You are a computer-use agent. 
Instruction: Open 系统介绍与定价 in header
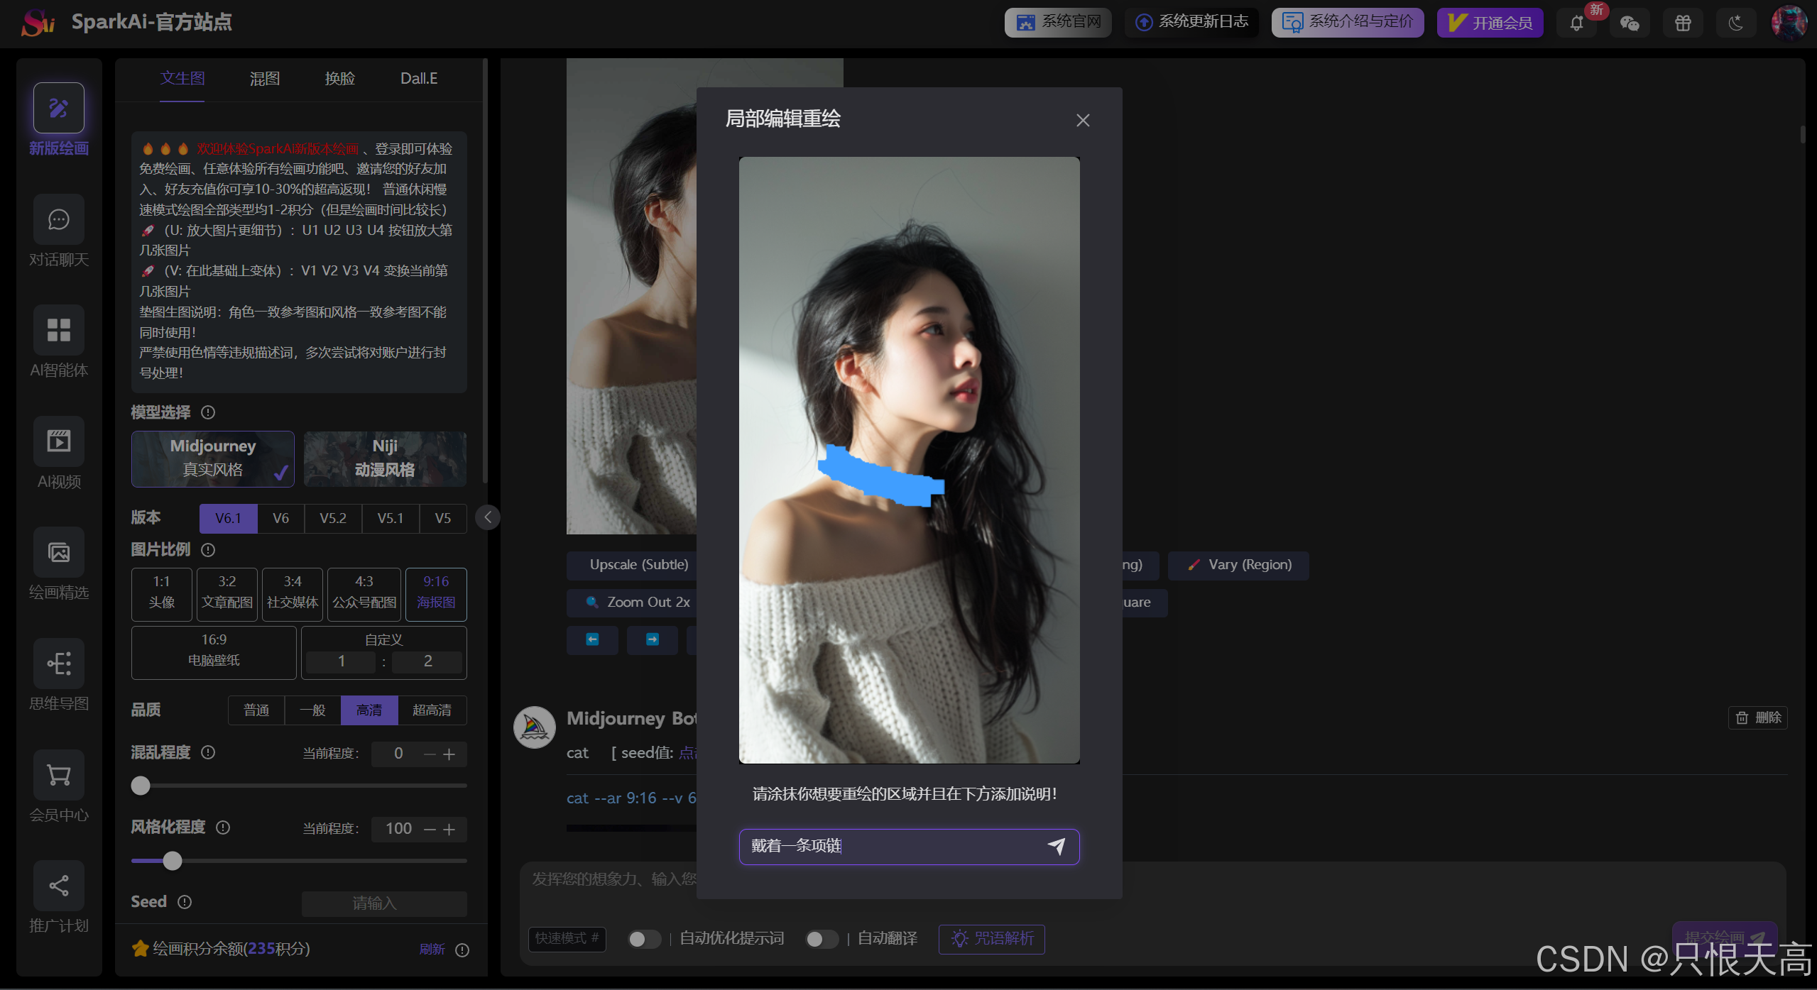pos(1348,23)
